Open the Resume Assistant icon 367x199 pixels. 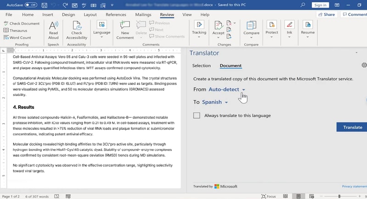(x=307, y=25)
